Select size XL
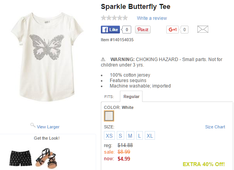This screenshot has height=170, width=234. tap(150, 136)
